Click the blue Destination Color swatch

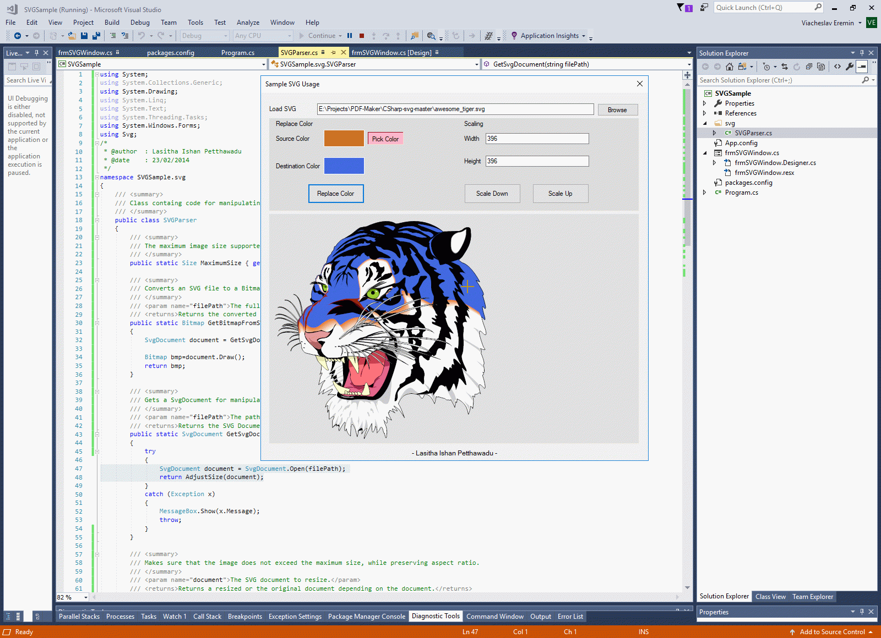coord(344,166)
